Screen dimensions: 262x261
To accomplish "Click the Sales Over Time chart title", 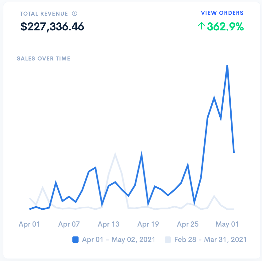I will point(44,58).
